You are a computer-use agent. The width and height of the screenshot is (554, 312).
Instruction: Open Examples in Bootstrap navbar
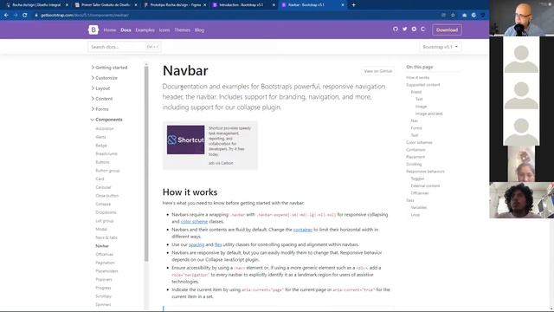coord(145,30)
